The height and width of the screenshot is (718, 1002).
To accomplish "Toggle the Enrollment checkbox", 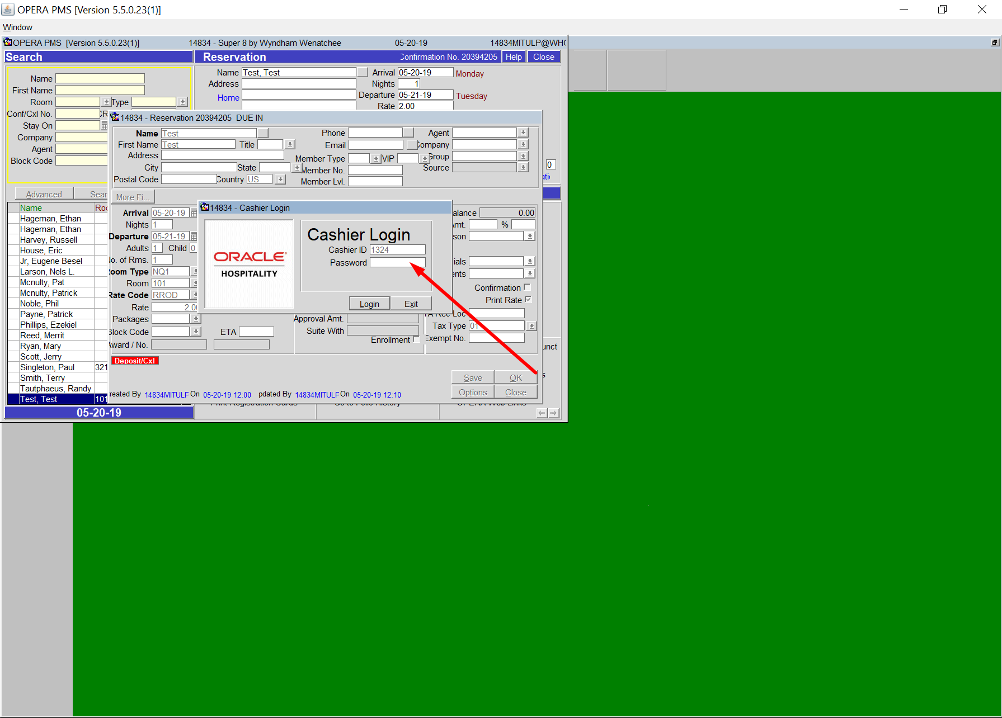I will [x=416, y=339].
